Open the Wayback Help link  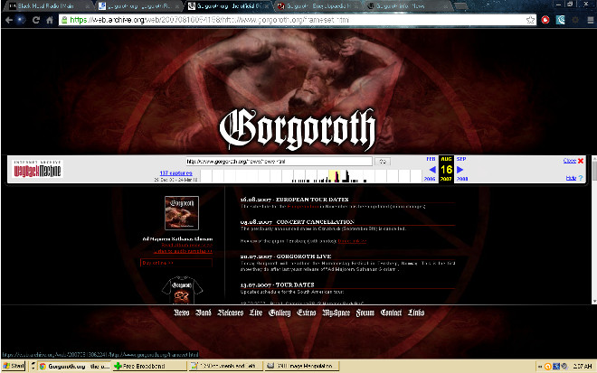pyautogui.click(x=571, y=178)
